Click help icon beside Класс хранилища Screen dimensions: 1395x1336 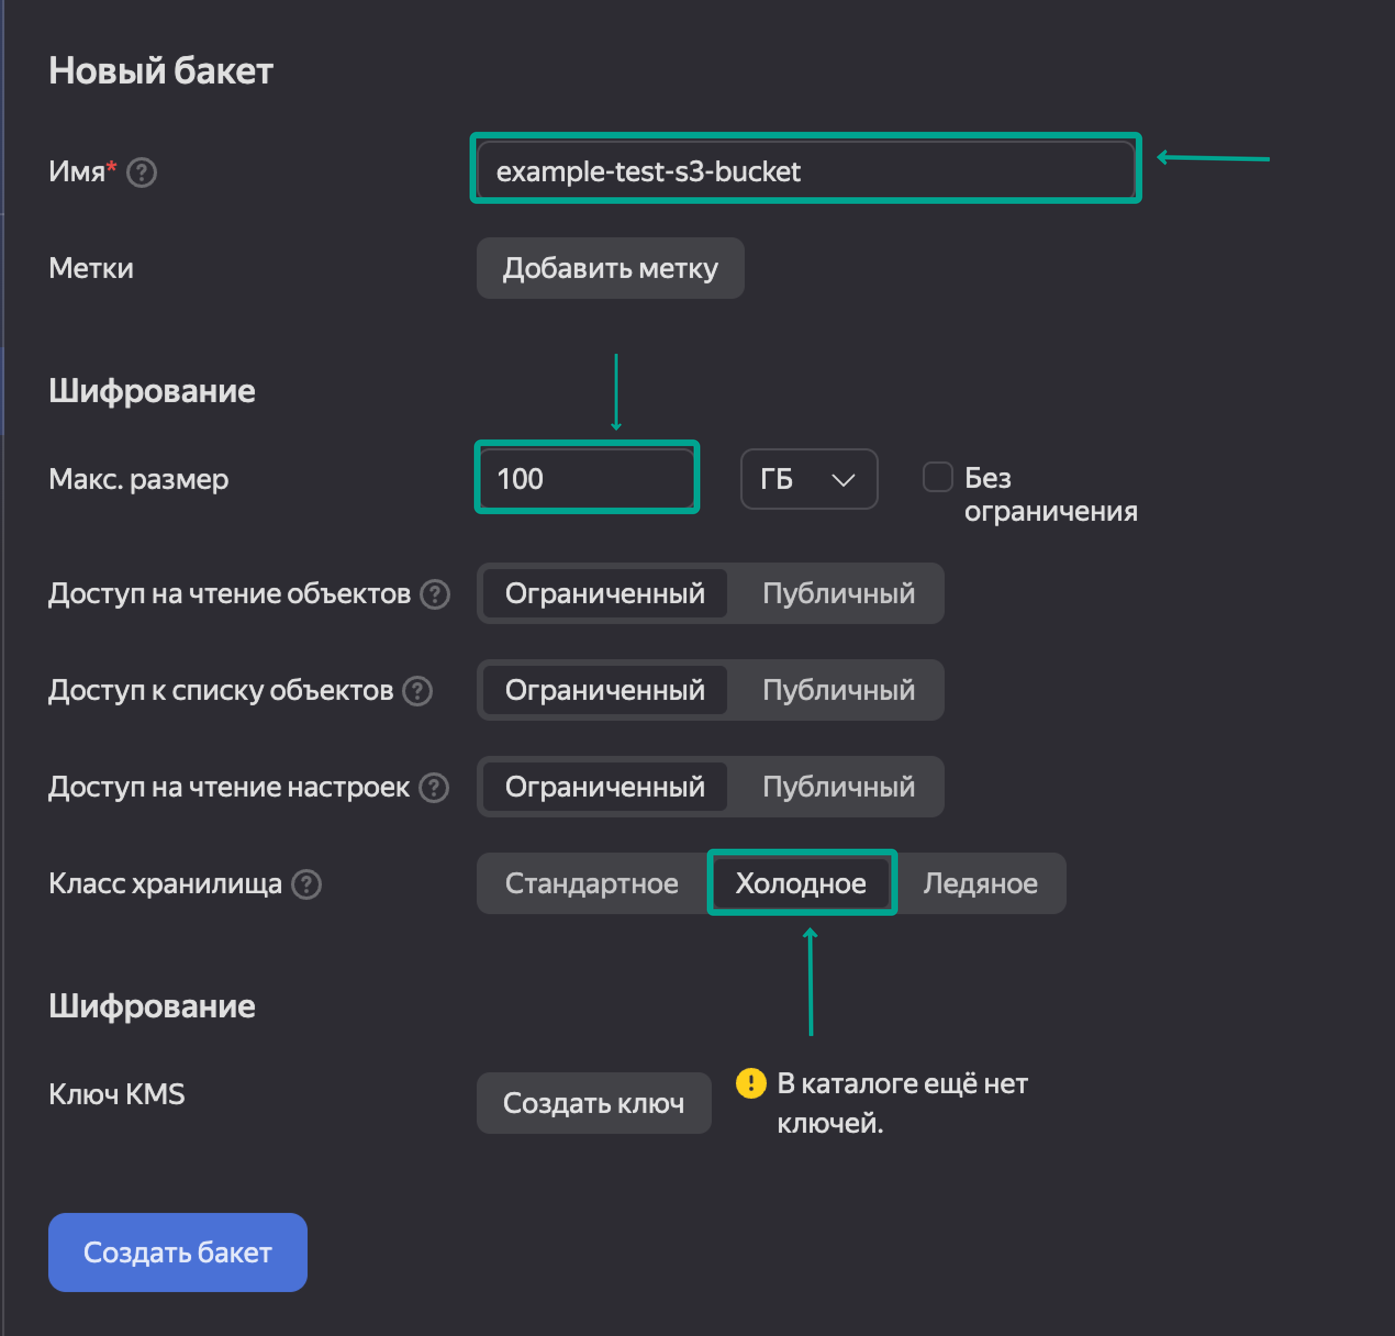click(307, 885)
